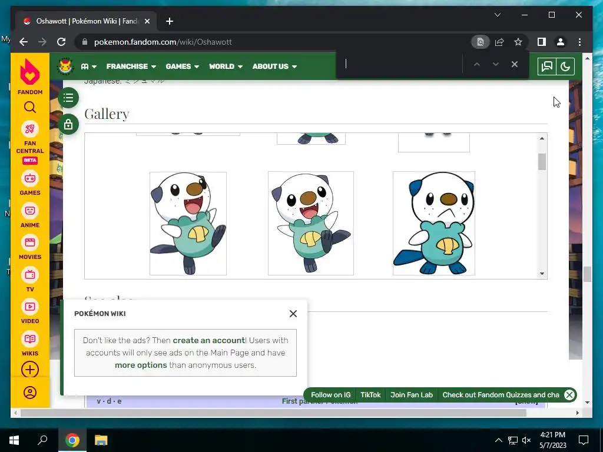Viewport: 603px width, 452px height.
Task: Open Windows taskbar search
Action: coord(42,440)
